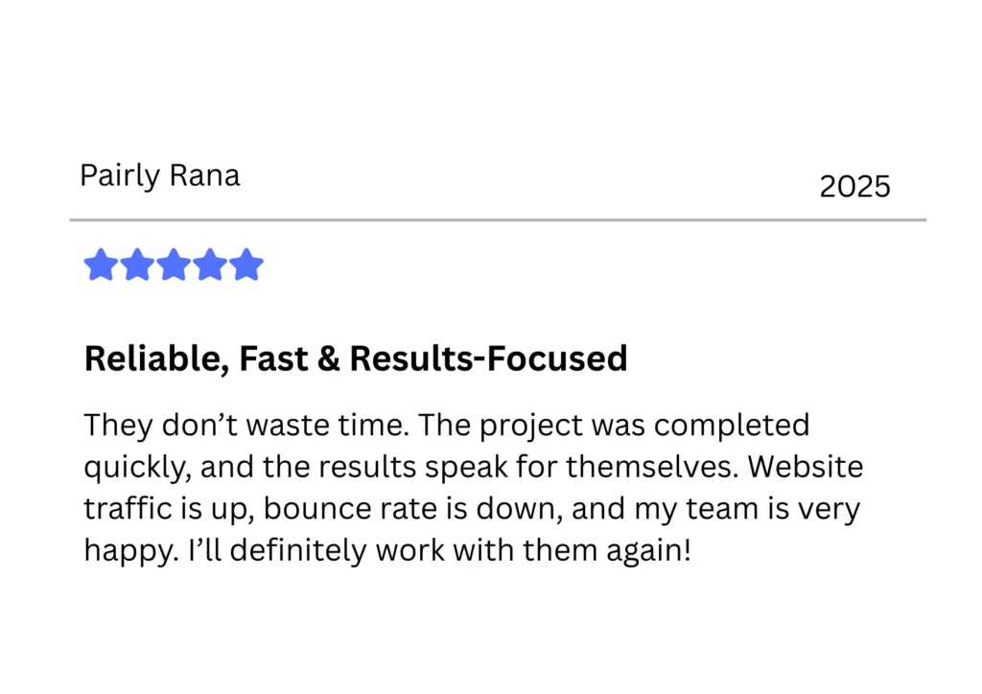Click the fourth blue rating star
Image resolution: width=982 pixels, height=694 pixels.
point(210,264)
